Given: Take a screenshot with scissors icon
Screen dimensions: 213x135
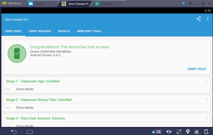Looking at the screenshot, I should click(196, 132).
